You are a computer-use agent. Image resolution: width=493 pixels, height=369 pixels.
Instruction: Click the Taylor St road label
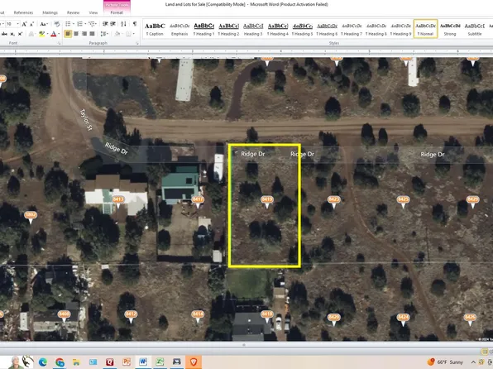(86, 120)
